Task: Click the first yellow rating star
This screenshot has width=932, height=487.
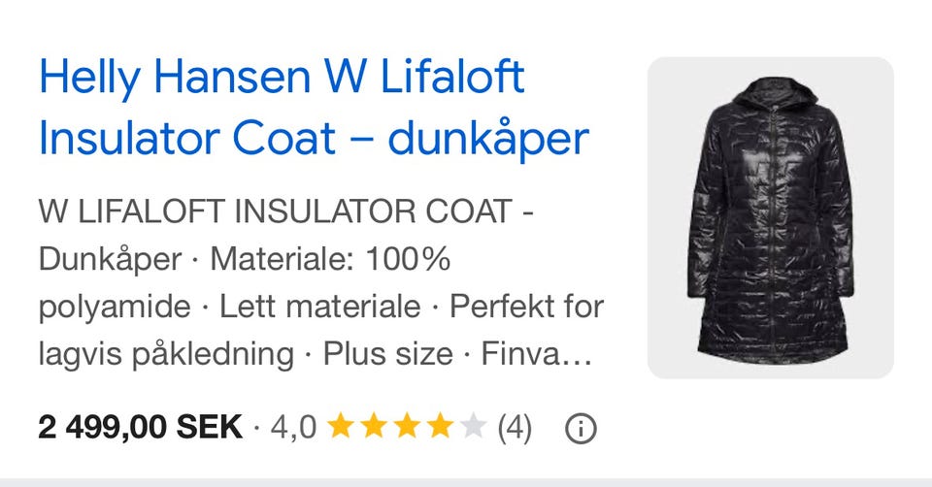Action: [x=341, y=427]
